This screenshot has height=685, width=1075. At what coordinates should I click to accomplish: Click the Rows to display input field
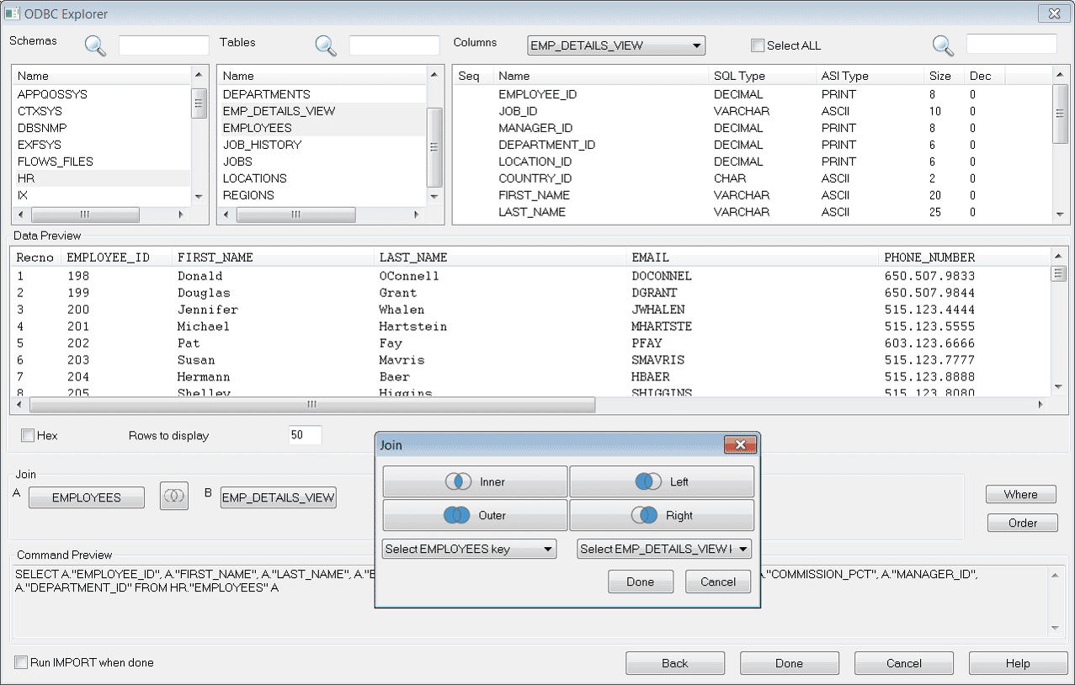(x=305, y=435)
